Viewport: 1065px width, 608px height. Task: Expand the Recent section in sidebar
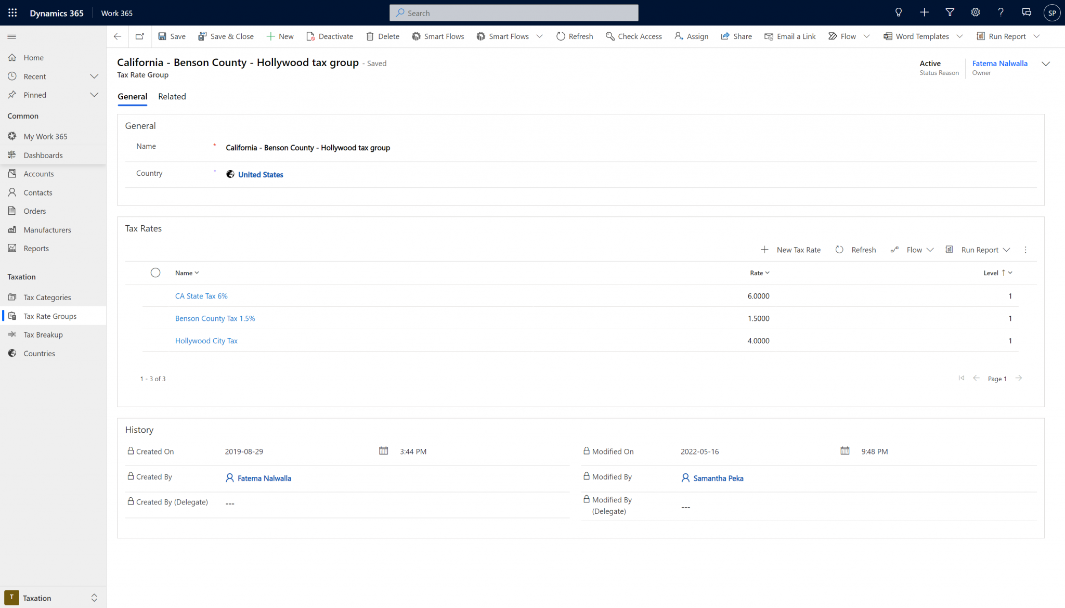click(94, 76)
